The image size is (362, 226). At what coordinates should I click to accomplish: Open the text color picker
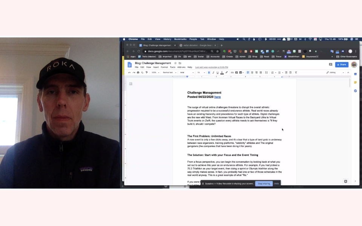(x=222, y=73)
